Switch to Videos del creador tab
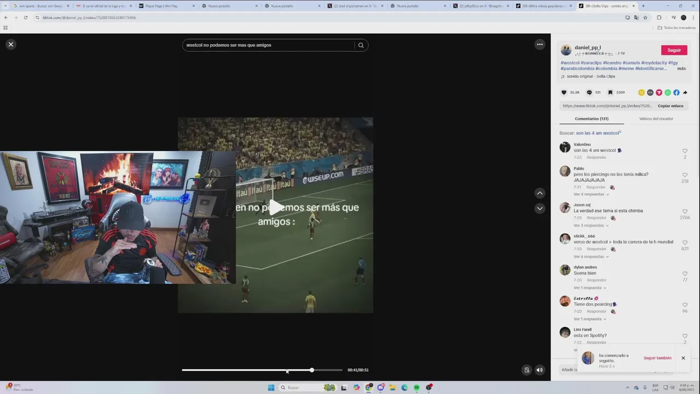Screen dimensions: 700x394 (x=656, y=119)
